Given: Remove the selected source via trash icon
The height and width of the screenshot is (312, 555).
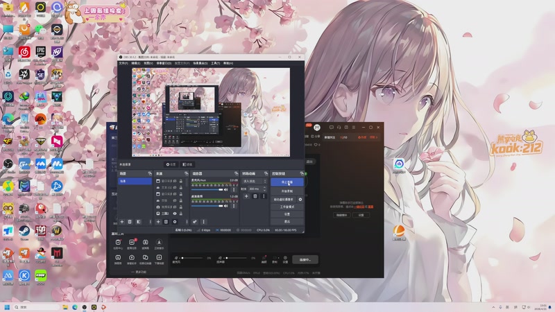Looking at the screenshot, I should pos(166,222).
